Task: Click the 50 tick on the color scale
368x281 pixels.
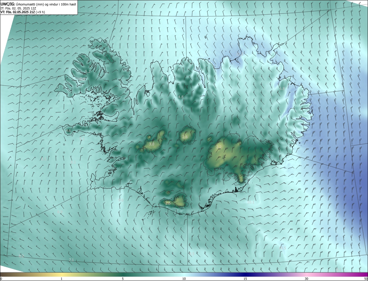Action: point(365,279)
